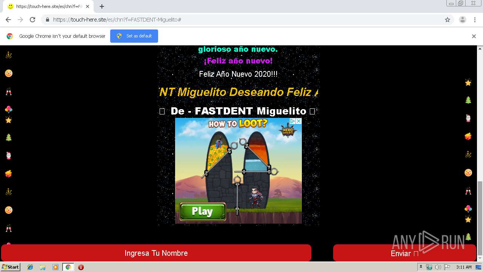Reload the current page
The width and height of the screenshot is (483, 272).
[32, 20]
